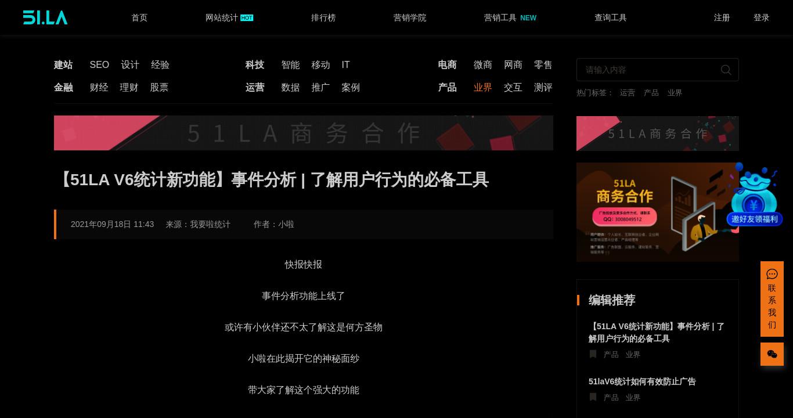Click the 注册 link
Screen dimensions: 793x418
tap(722, 18)
